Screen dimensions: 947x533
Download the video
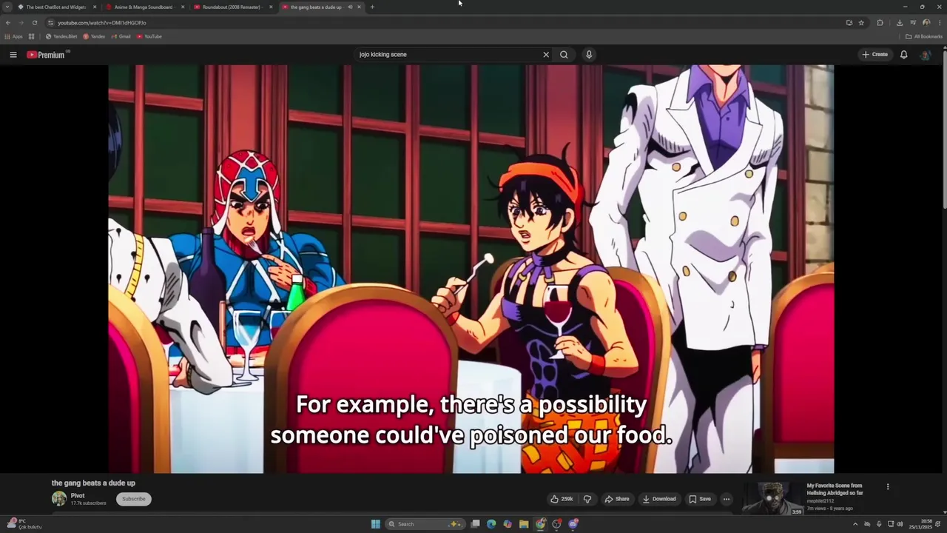[x=659, y=499]
